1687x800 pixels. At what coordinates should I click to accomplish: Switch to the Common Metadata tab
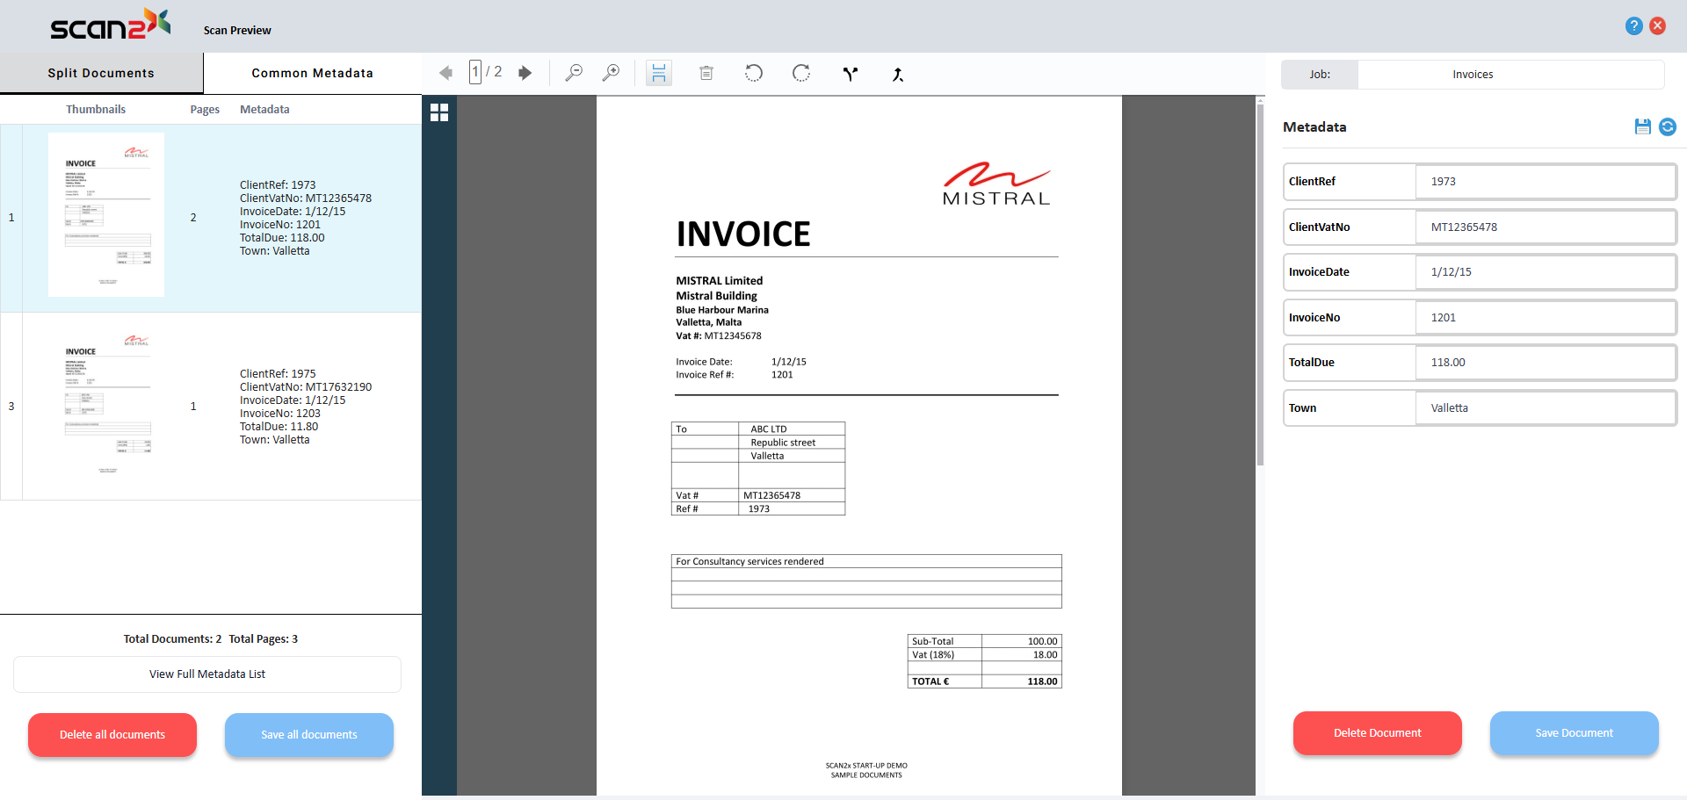[x=312, y=73]
